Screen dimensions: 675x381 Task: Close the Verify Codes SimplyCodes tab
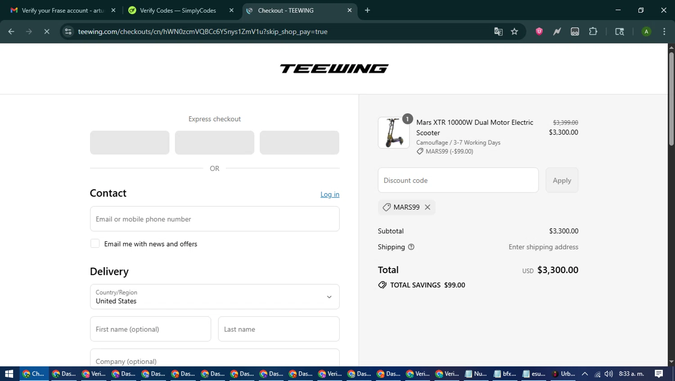(x=231, y=10)
